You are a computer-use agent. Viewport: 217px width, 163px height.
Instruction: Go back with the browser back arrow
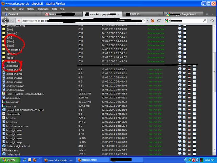[x=5, y=21]
